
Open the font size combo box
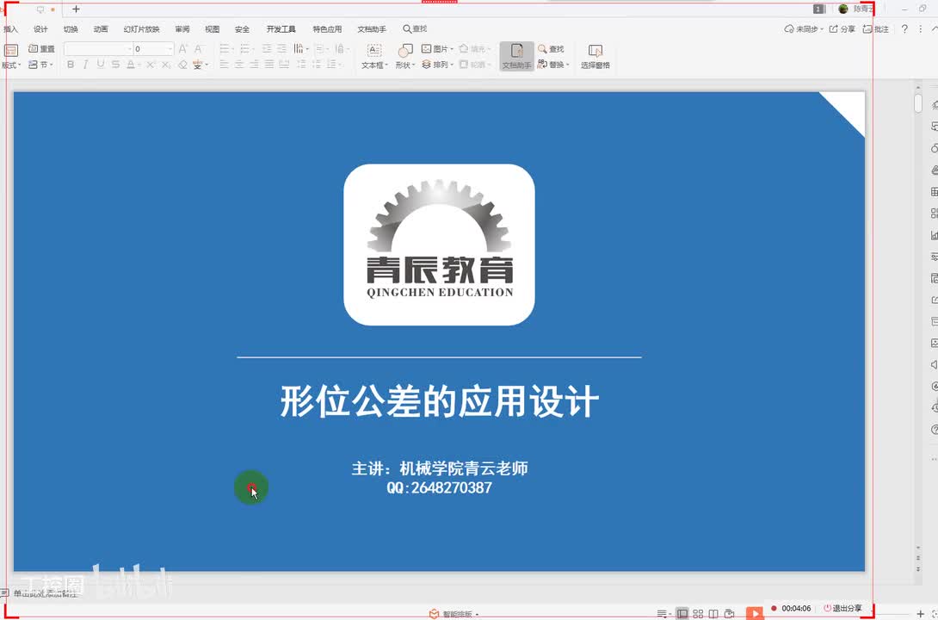[x=153, y=48]
